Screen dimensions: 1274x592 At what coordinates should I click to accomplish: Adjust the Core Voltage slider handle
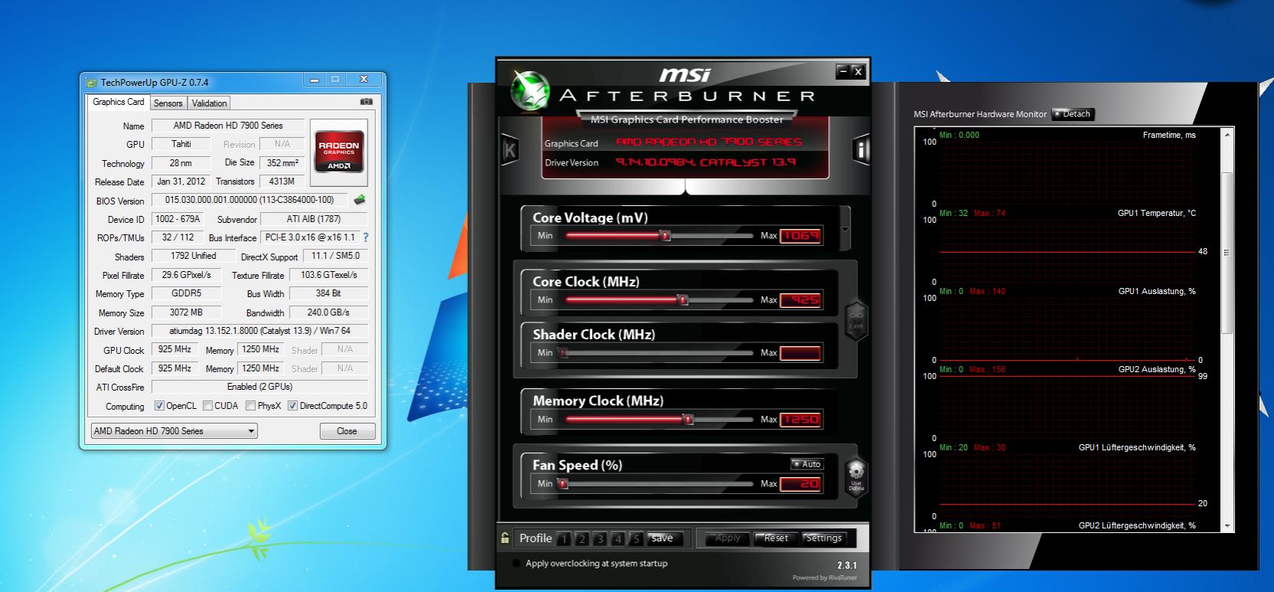(x=665, y=236)
